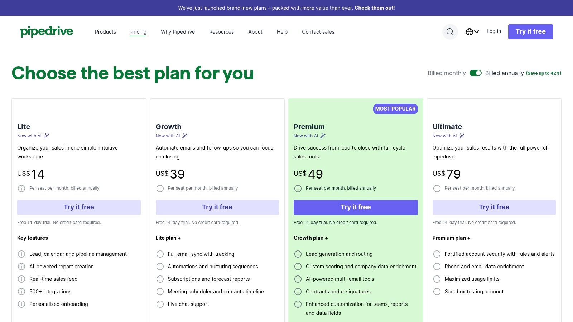Open info for Contracts and e-signatures
This screenshot has height=322, width=573.
(298, 292)
